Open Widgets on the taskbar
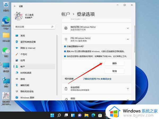The width and height of the screenshot is (159, 119). point(73,115)
